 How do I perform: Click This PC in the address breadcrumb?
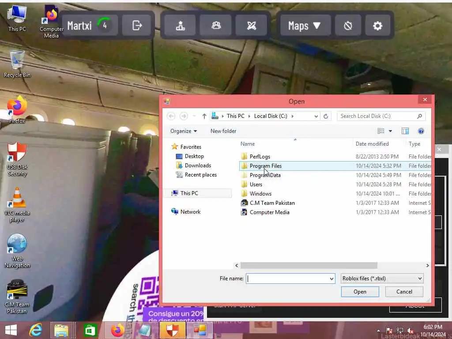[x=235, y=116]
